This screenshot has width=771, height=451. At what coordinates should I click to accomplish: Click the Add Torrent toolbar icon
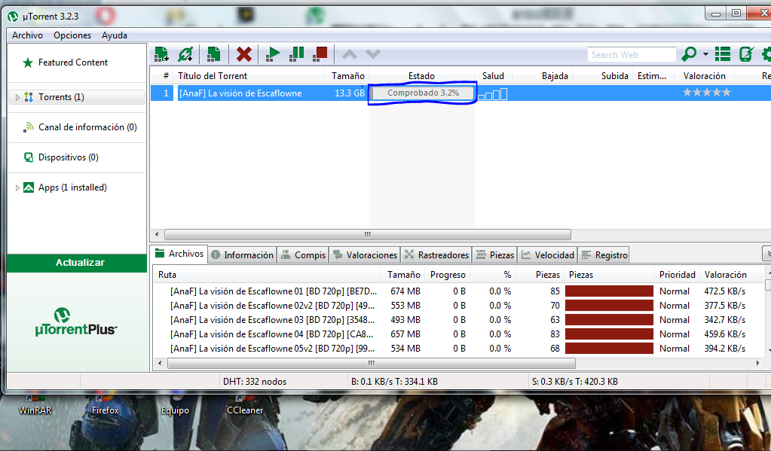161,53
